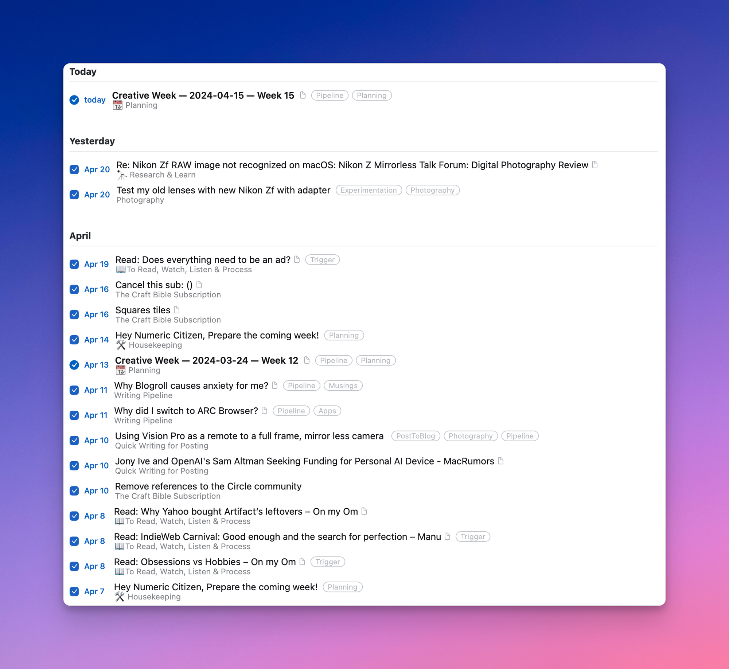Click the PostToBlog tag
The image size is (729, 669).
point(415,436)
